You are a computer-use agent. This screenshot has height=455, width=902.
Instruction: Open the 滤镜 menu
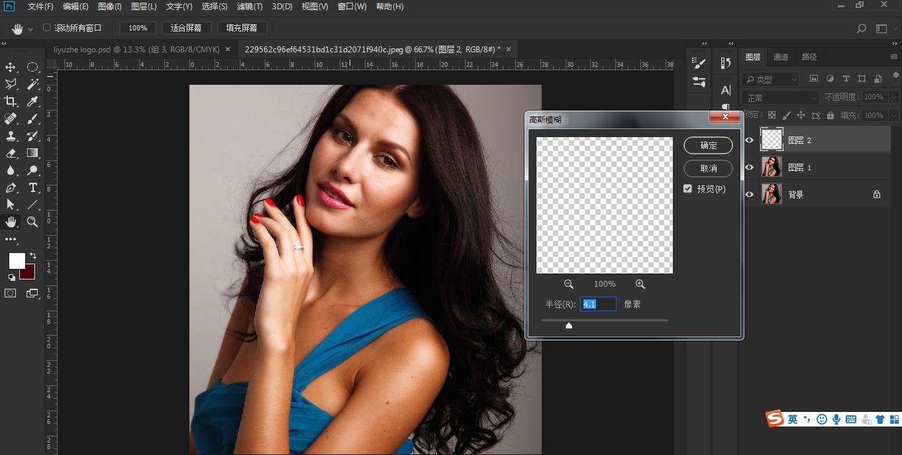click(x=248, y=7)
